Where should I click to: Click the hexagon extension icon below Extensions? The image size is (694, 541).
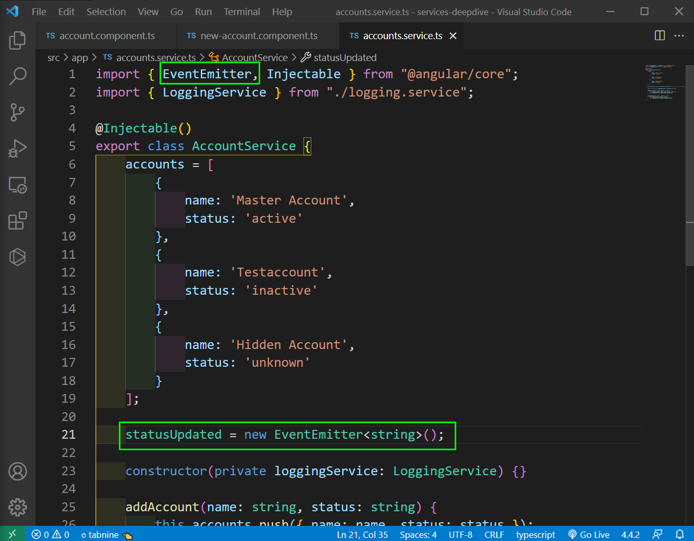tap(18, 257)
